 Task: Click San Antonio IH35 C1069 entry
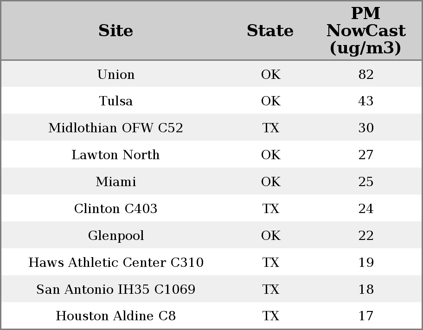point(116,289)
